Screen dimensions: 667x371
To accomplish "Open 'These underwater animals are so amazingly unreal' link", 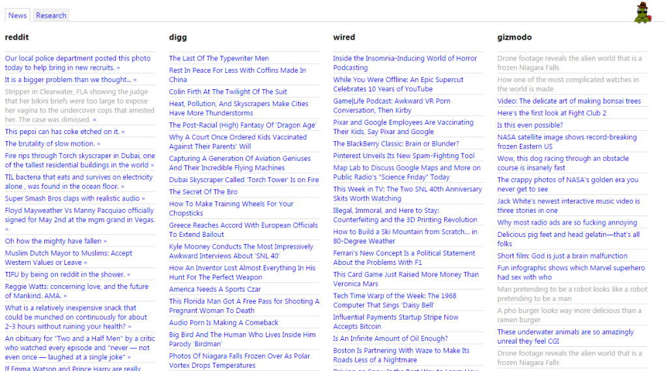I will tap(565, 337).
